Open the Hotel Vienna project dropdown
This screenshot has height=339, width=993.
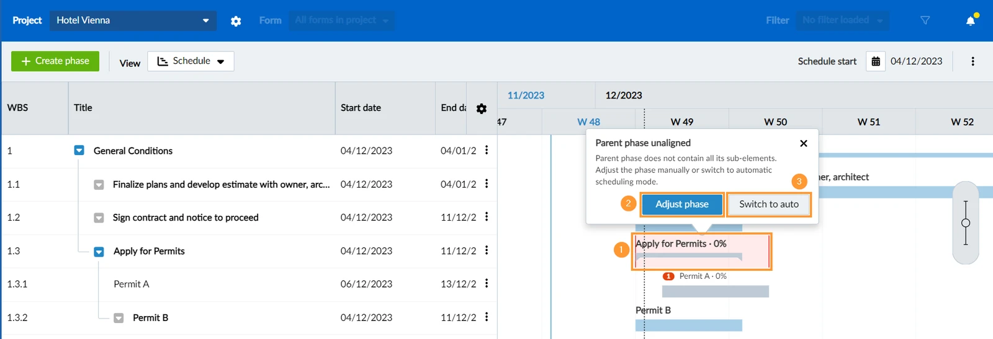133,20
